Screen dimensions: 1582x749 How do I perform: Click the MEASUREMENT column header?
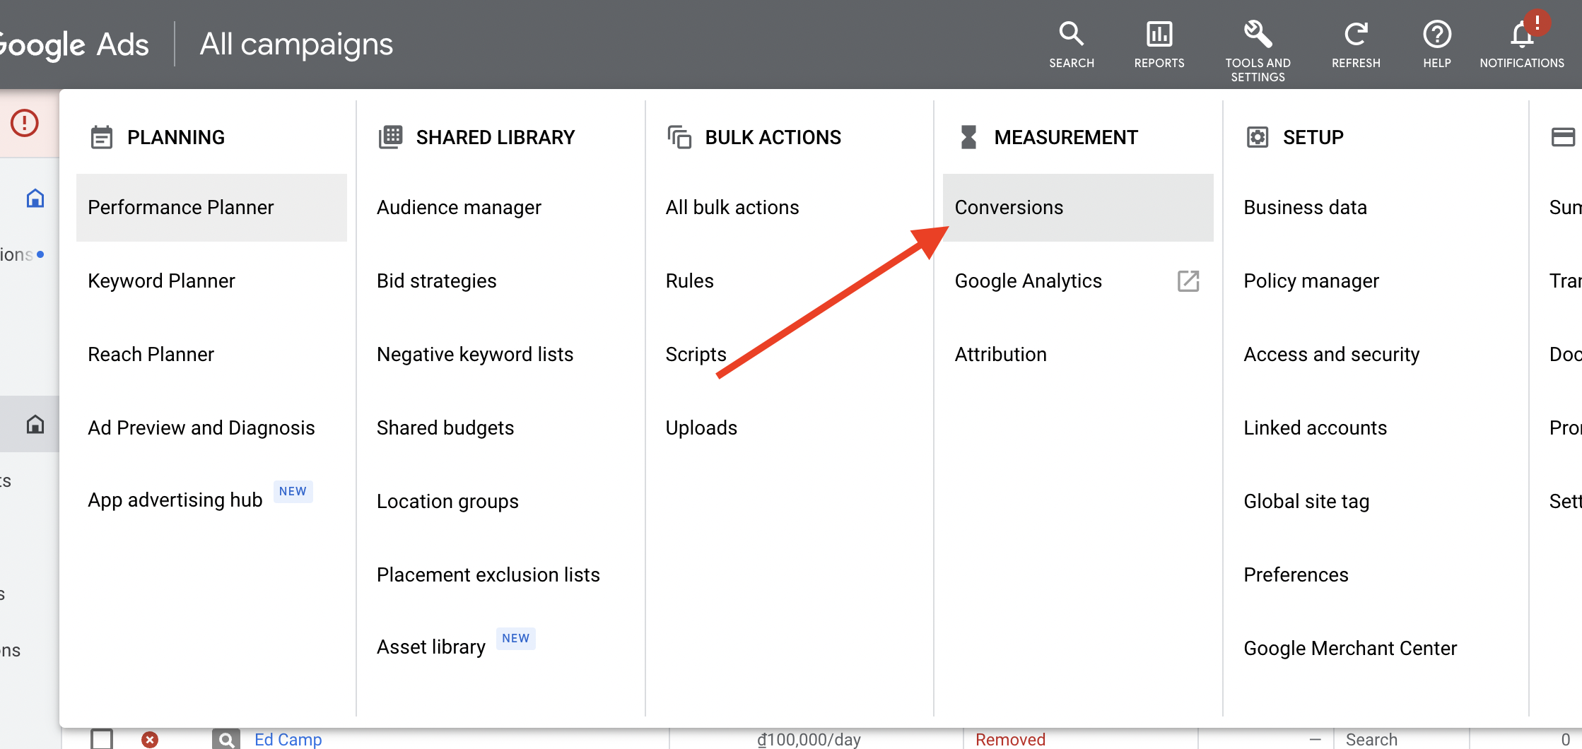pyautogui.click(x=1066, y=137)
